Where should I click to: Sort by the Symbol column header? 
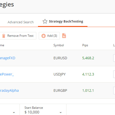tap(59, 45)
